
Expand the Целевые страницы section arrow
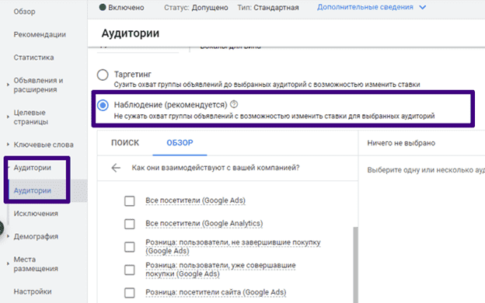pos(8,117)
